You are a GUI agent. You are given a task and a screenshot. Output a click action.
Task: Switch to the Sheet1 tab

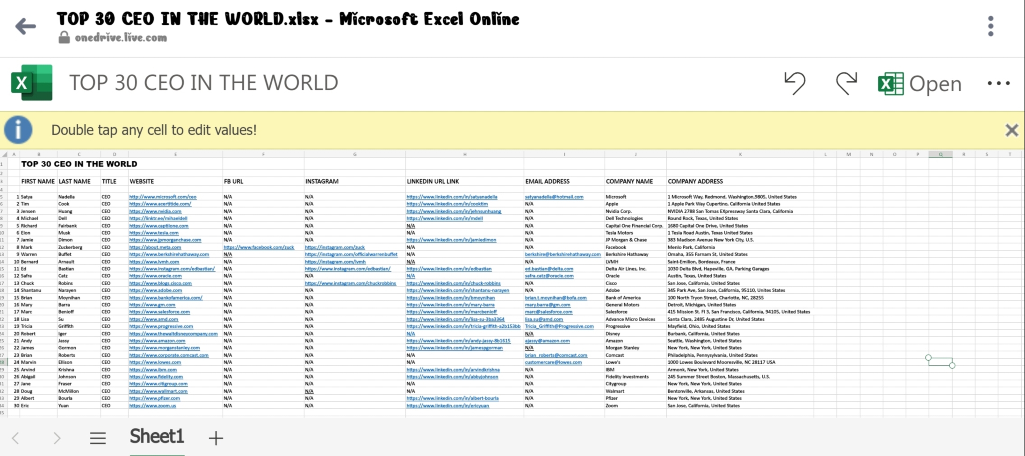point(157,436)
